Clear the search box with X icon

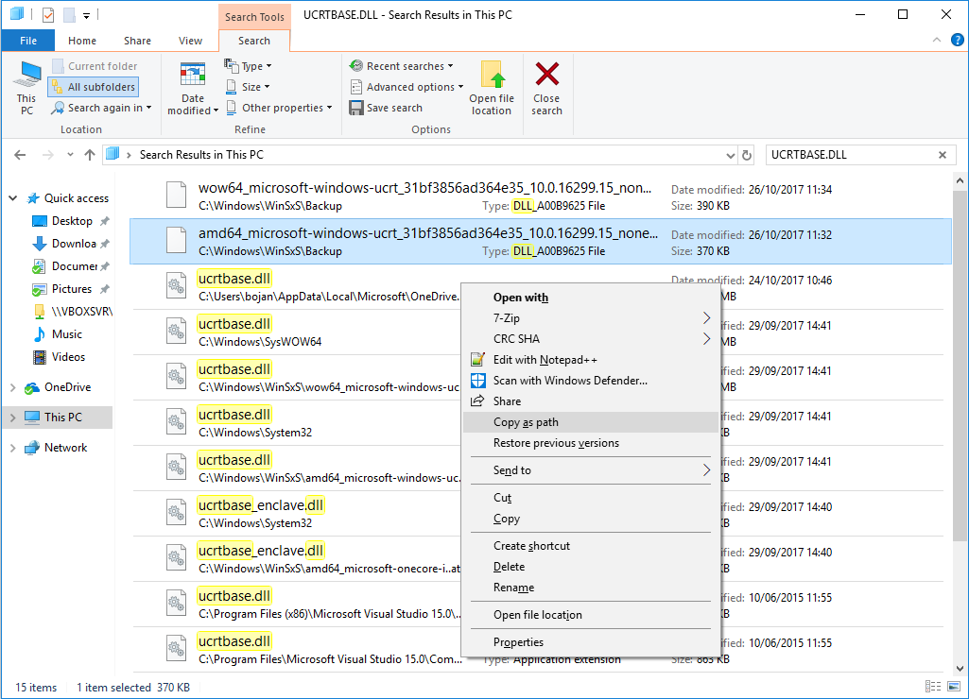coord(943,155)
